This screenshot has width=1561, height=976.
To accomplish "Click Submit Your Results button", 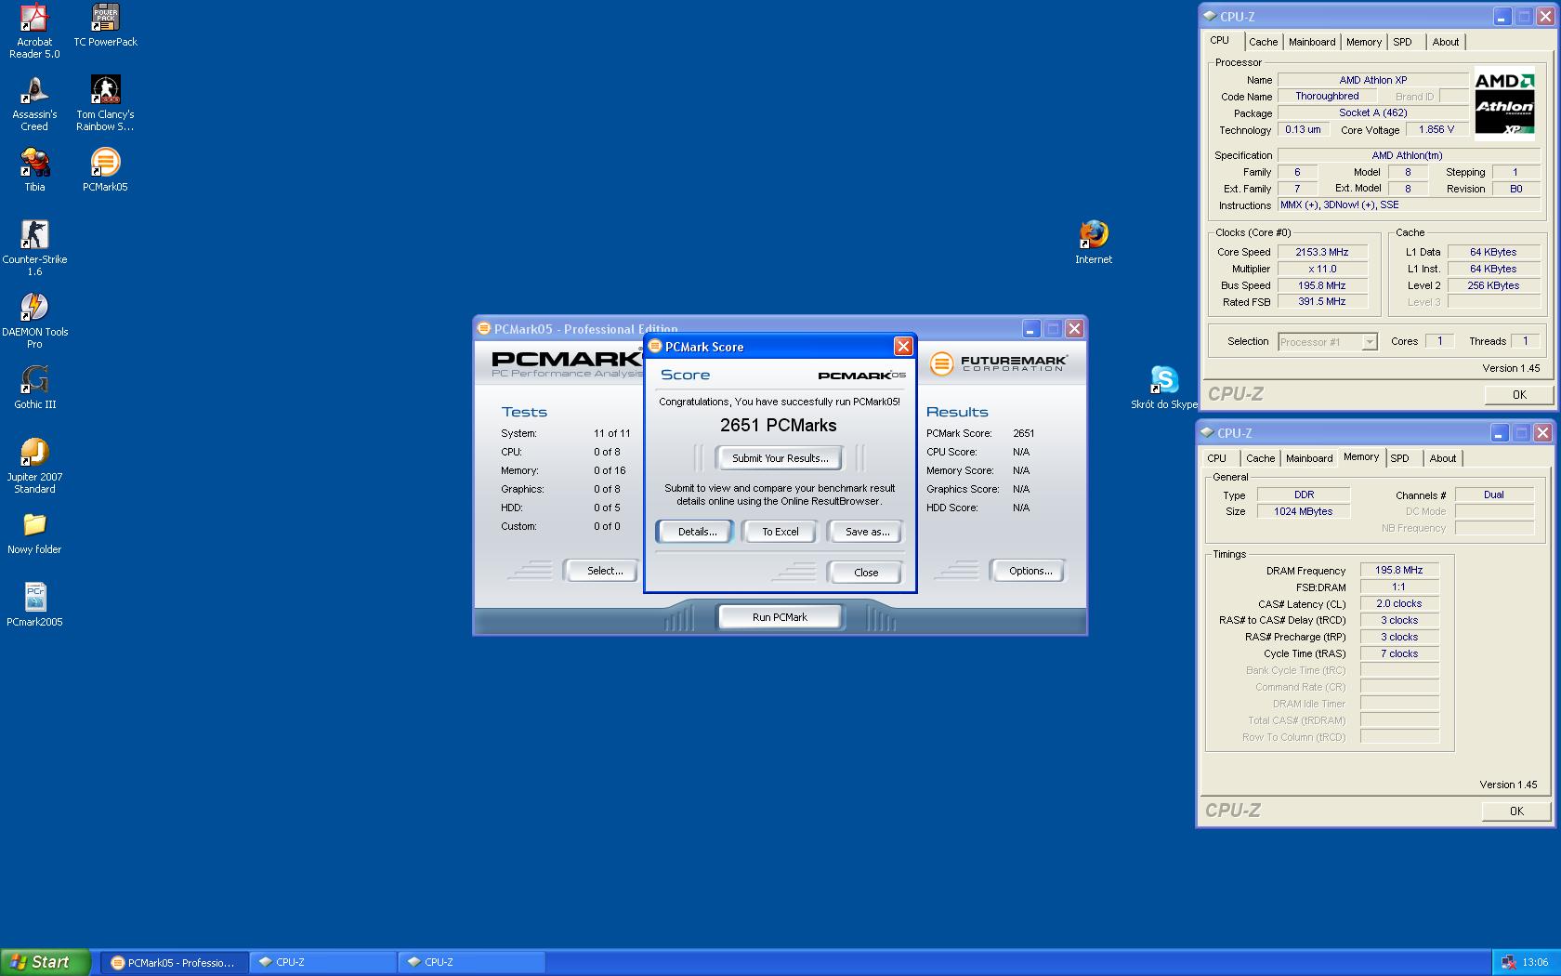I will tap(780, 458).
